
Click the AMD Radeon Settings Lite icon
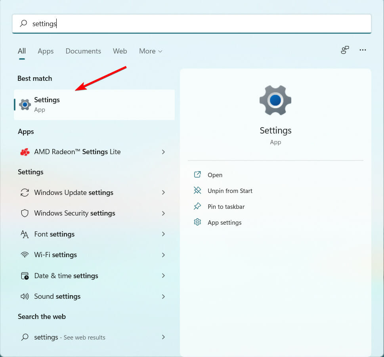(x=25, y=152)
